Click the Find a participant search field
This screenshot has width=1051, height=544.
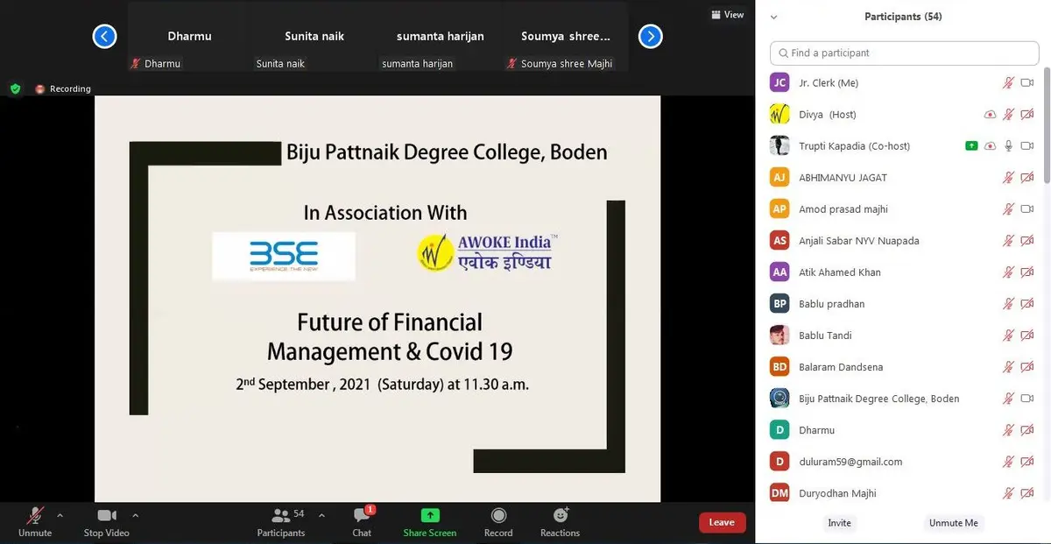[905, 53]
